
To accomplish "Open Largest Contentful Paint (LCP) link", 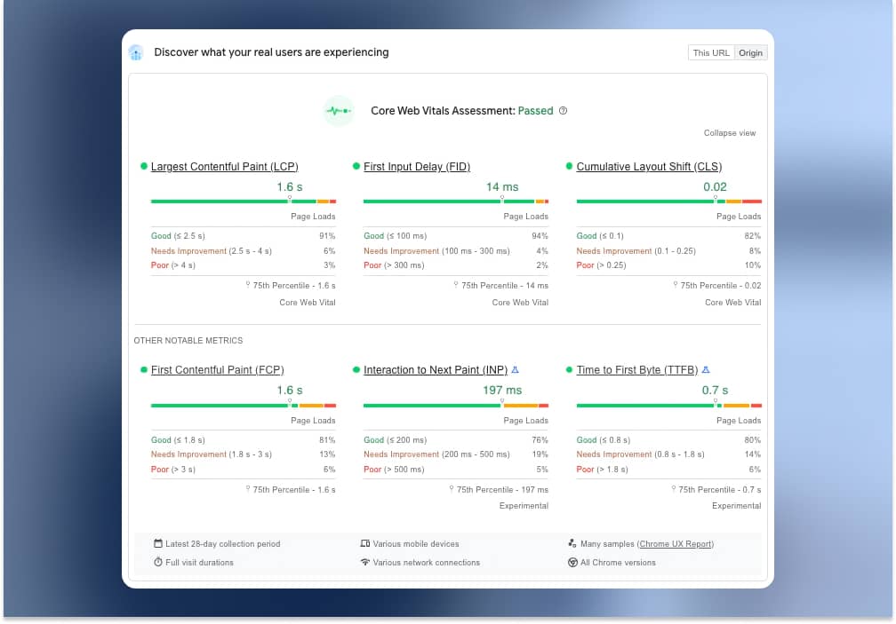I will click(225, 167).
